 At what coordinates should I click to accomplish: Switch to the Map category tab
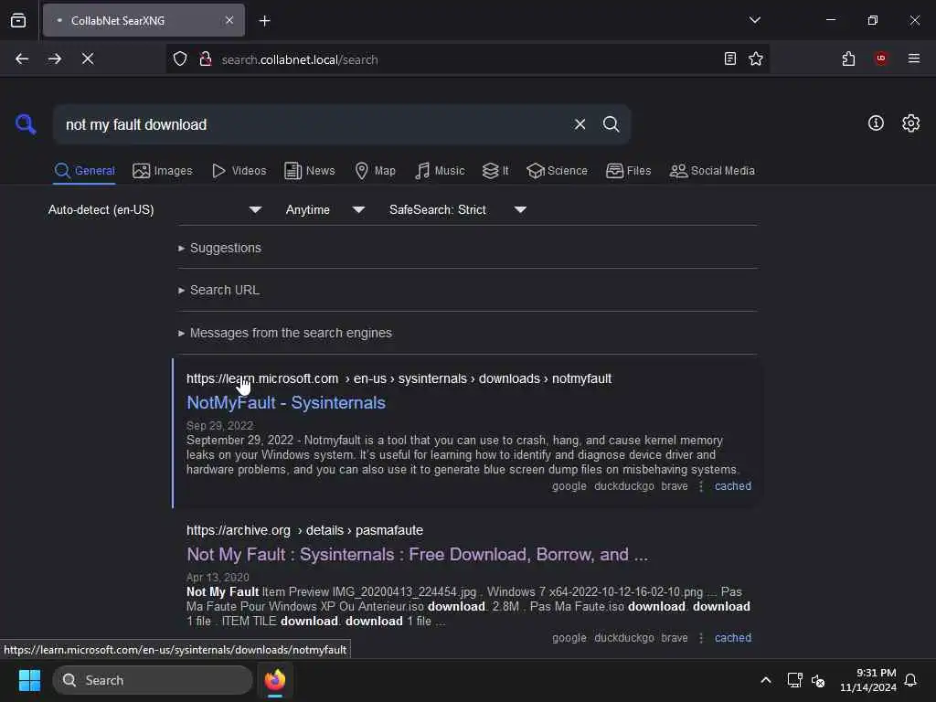coord(375,171)
